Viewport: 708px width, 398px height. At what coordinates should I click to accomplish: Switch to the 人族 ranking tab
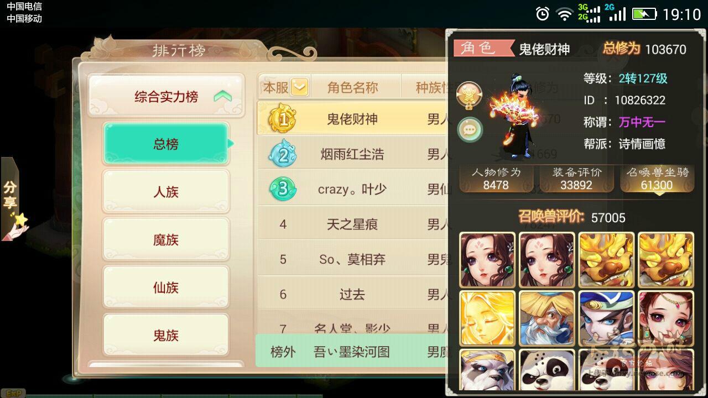166,192
